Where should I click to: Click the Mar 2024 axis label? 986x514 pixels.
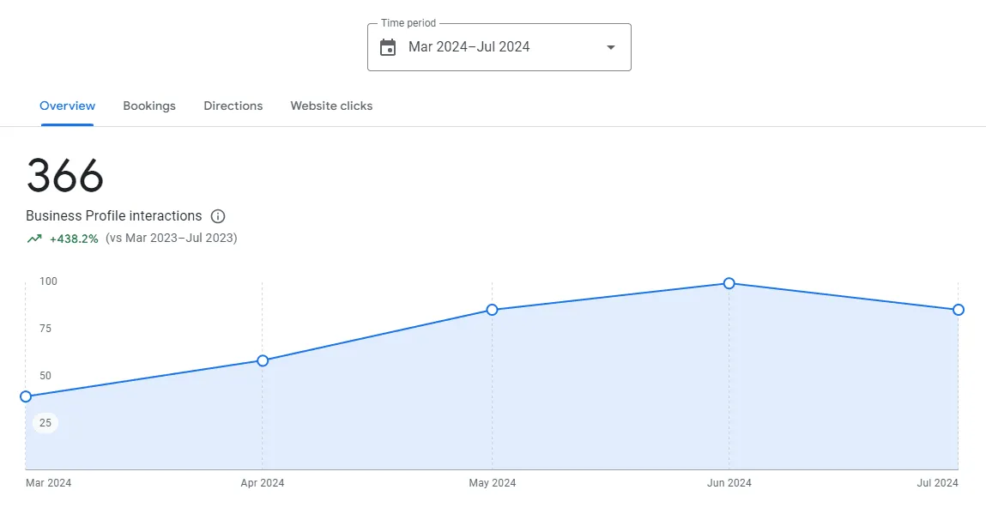pos(48,482)
